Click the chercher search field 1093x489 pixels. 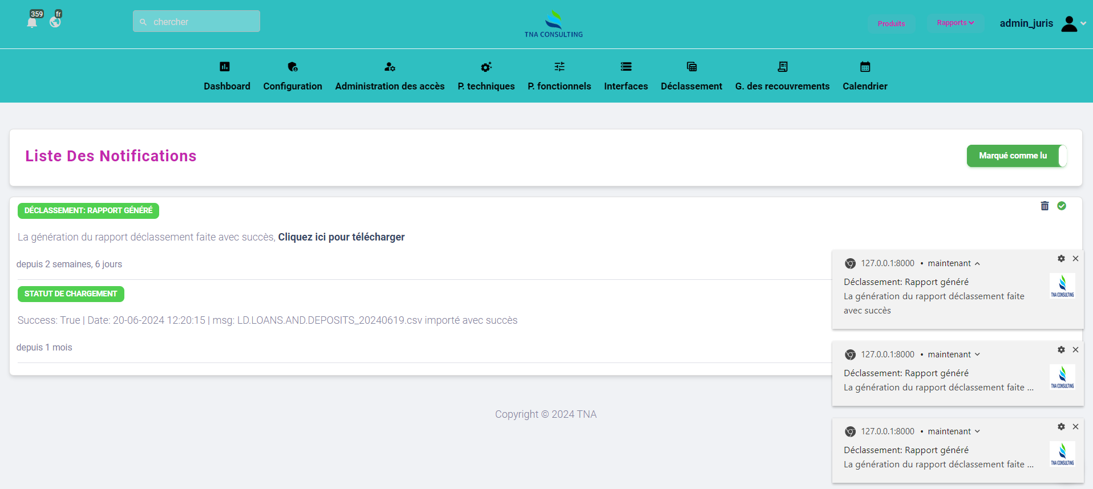click(x=197, y=22)
